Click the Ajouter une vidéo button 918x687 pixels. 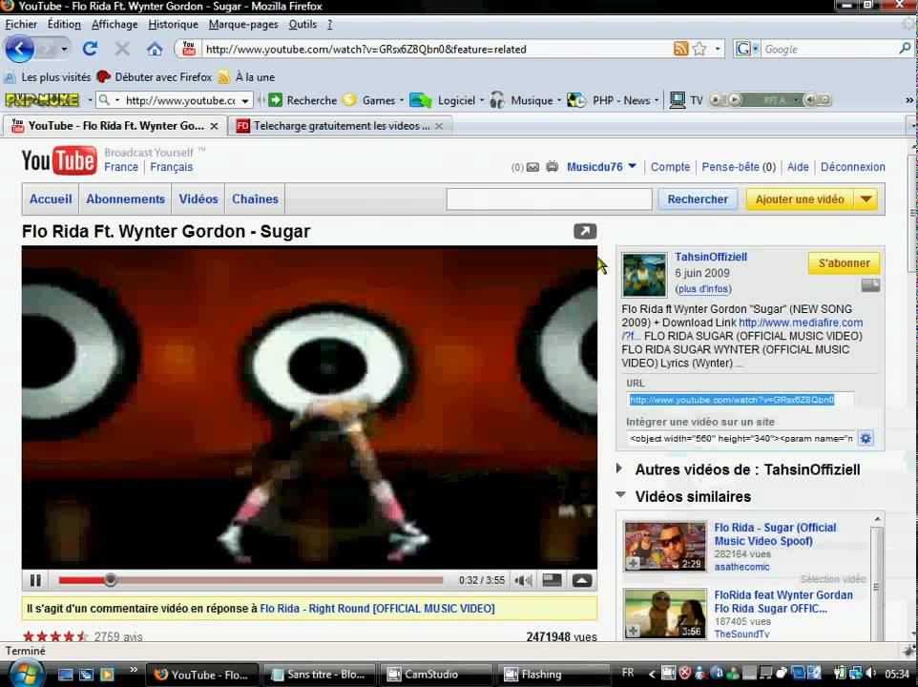(800, 199)
